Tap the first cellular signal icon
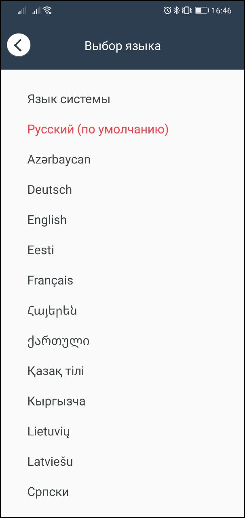 coord(22,11)
